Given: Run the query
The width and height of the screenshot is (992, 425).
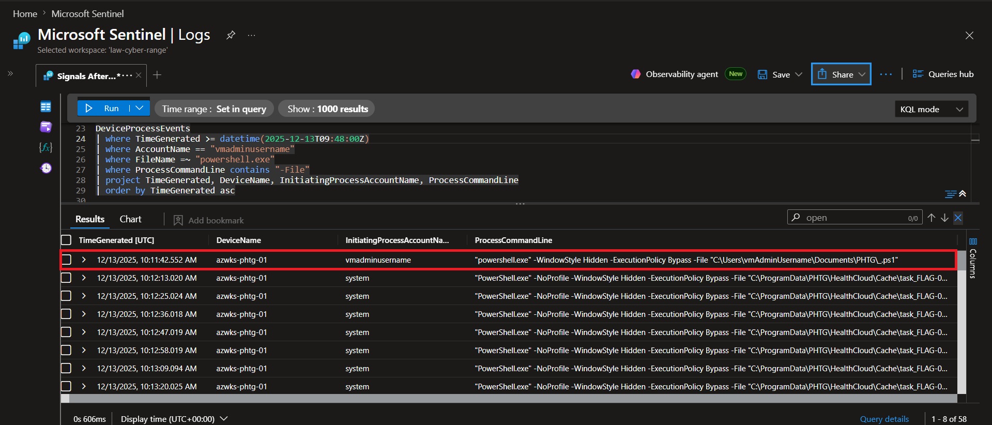Looking at the screenshot, I should [103, 108].
